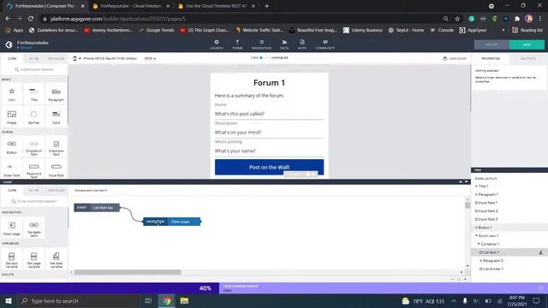The height and width of the screenshot is (308, 548).
Task: Click the What's this post called? field
Action: tap(269, 114)
